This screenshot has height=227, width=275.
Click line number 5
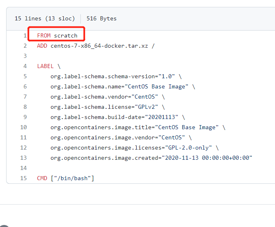[25, 76]
